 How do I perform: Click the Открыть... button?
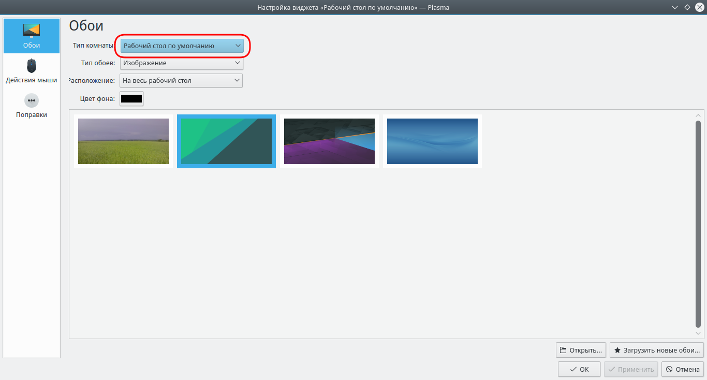click(x=581, y=350)
